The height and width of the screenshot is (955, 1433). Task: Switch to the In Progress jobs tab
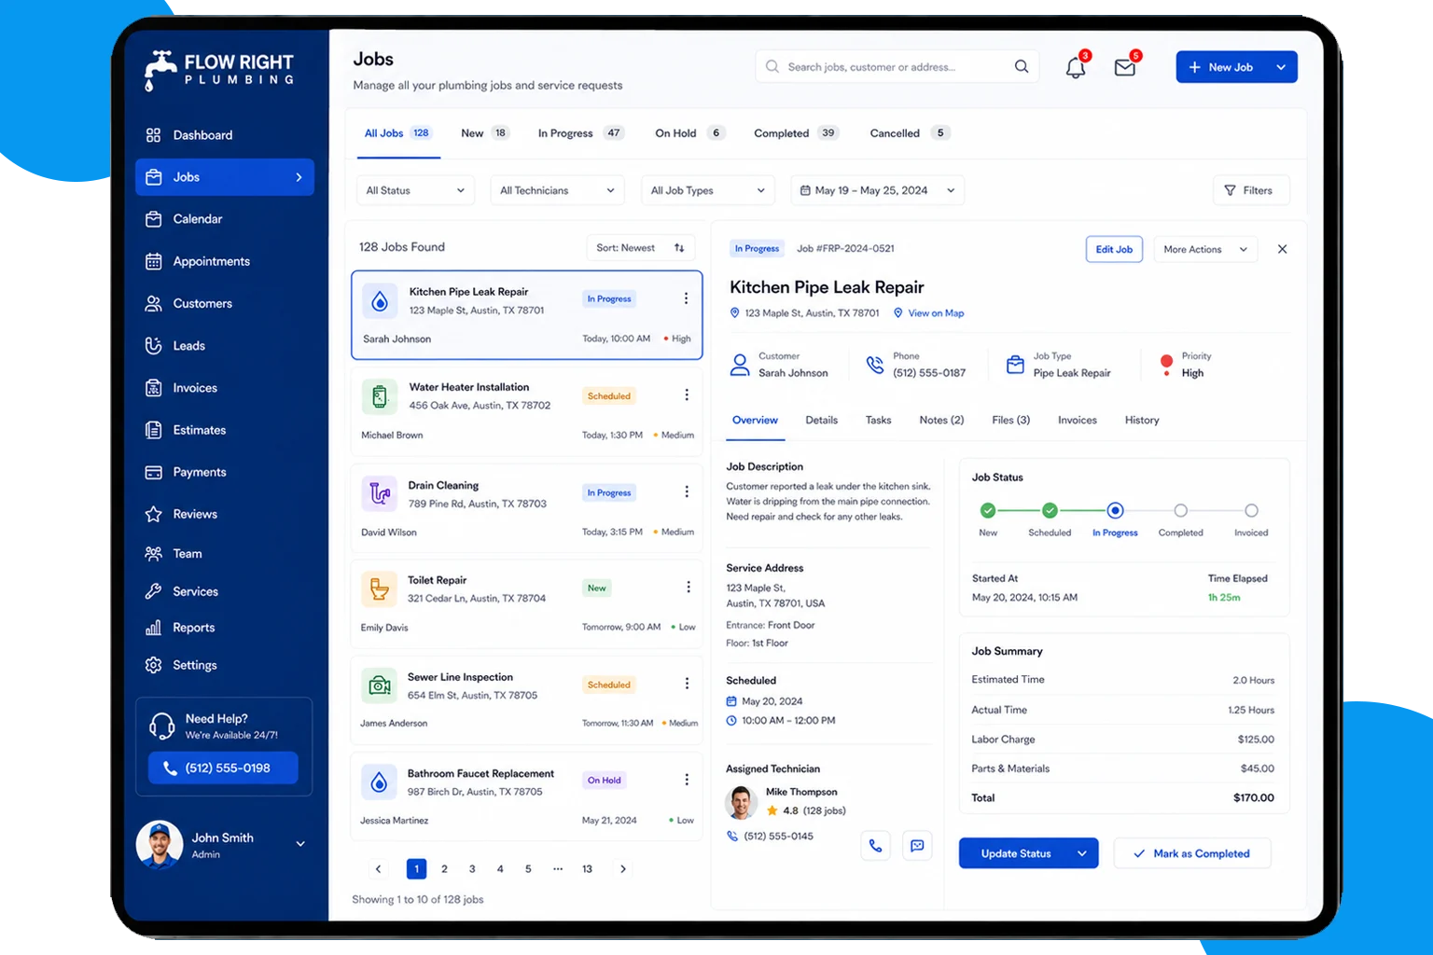(x=580, y=133)
